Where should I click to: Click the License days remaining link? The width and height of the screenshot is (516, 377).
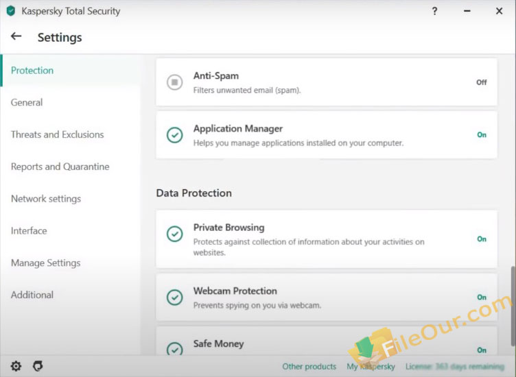454,366
